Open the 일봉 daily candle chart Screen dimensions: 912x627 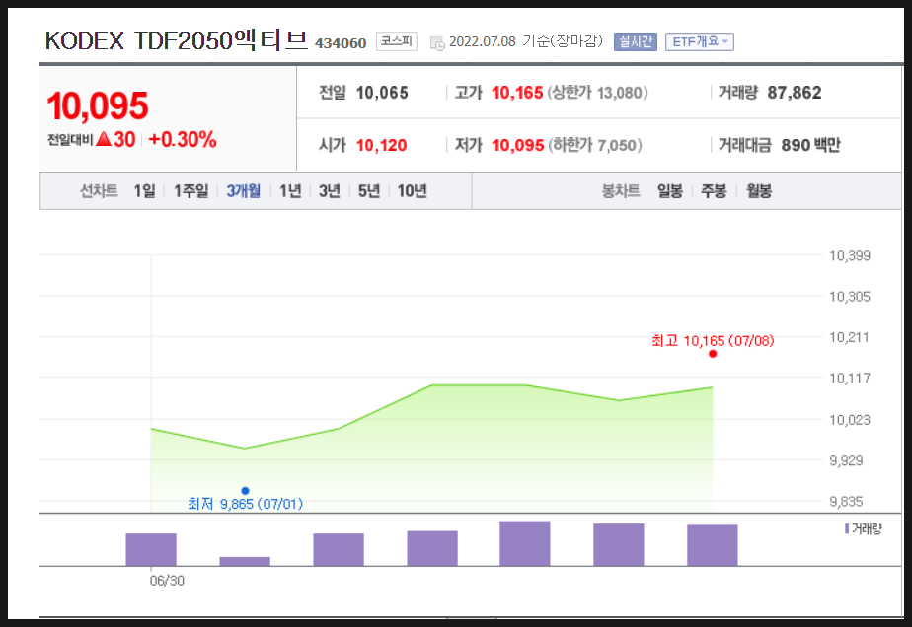(670, 190)
